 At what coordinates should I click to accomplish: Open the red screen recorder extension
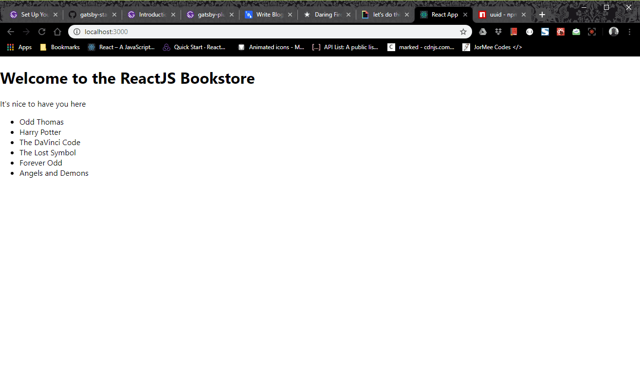pyautogui.click(x=592, y=32)
